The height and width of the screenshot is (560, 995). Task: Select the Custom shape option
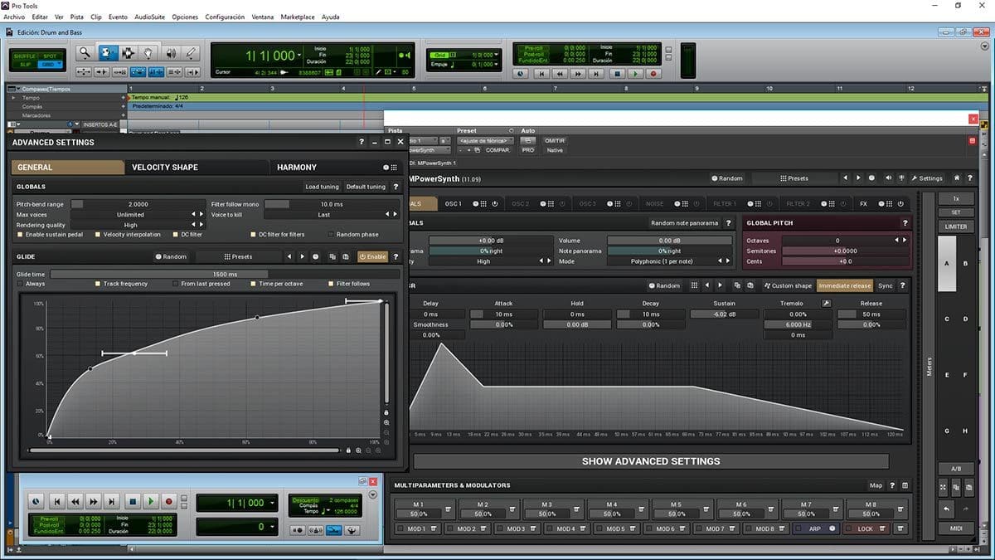788,286
